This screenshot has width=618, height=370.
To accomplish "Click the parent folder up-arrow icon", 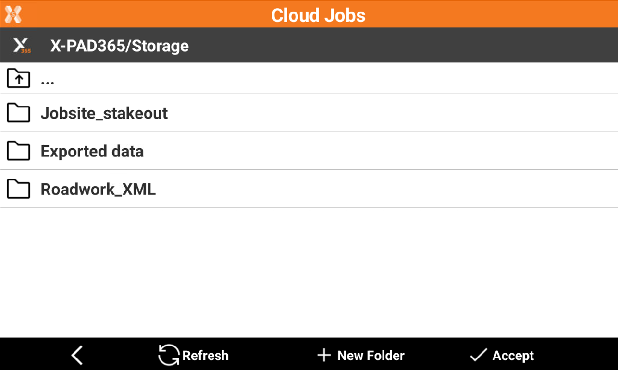I will [x=19, y=79].
